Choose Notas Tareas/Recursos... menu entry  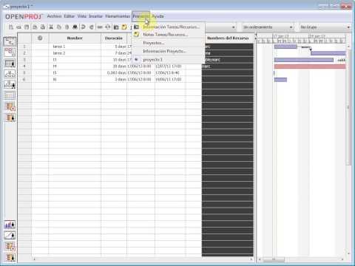[169, 35]
